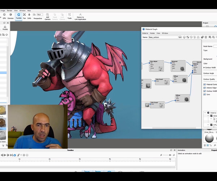Click the Base_cartoon name field
The width and height of the screenshot is (217, 181).
(163, 37)
